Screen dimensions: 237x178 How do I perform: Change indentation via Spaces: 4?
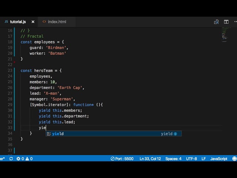pyautogui.click(x=173, y=159)
